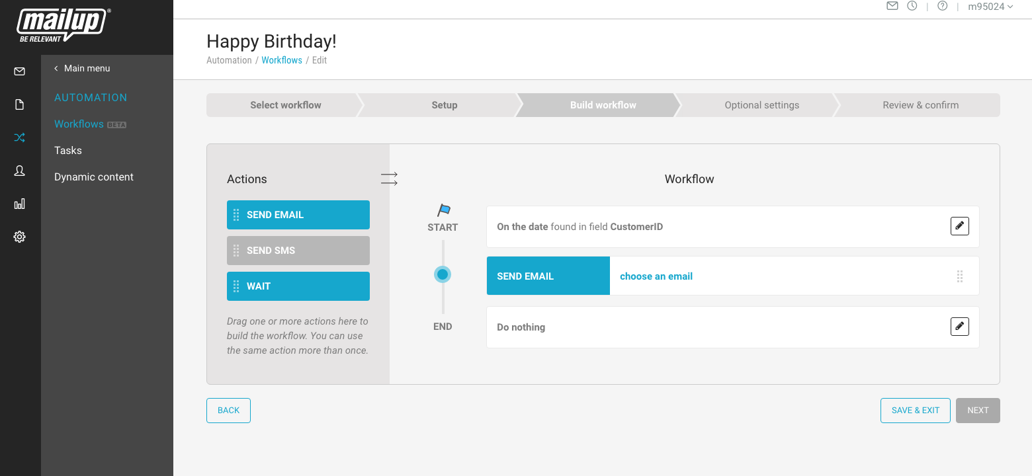Toggle the Actions panel with arrows icon
The image size is (1032, 476).
[x=389, y=178]
